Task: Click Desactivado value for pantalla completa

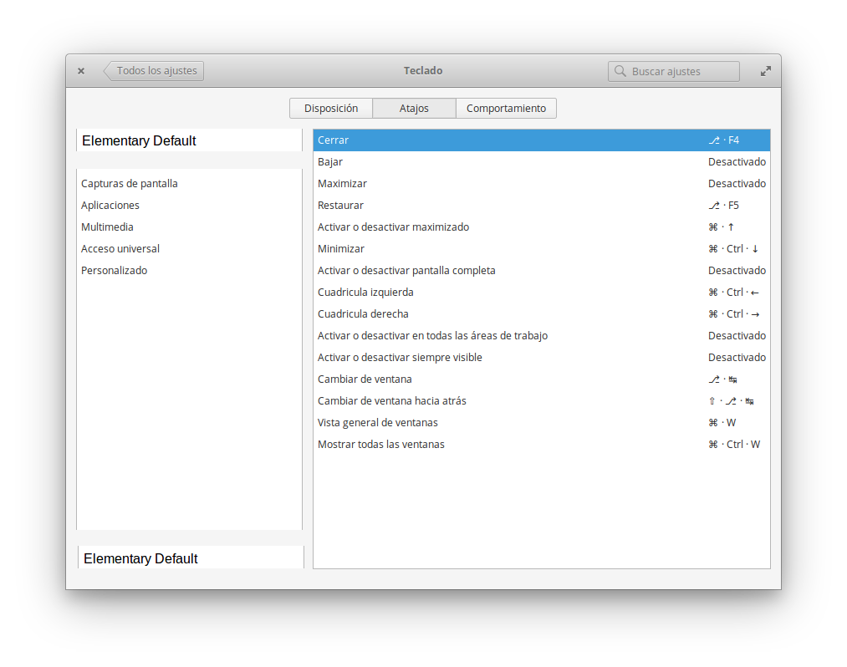Action: [x=737, y=271]
